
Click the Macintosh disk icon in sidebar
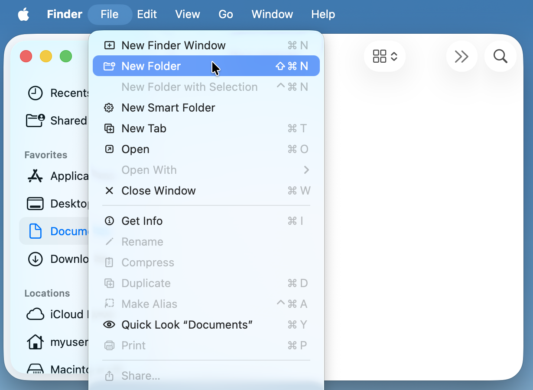(35, 368)
